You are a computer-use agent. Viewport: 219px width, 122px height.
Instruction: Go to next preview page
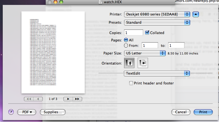[68, 99]
